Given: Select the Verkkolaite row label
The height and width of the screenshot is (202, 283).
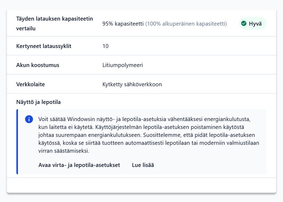Looking at the screenshot, I should click(30, 84).
